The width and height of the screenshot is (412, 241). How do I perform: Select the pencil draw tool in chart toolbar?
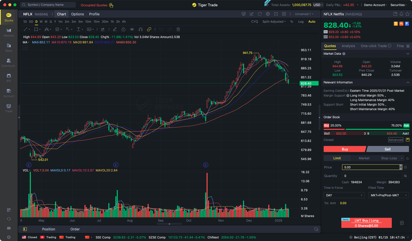pyautogui.click(x=115, y=29)
